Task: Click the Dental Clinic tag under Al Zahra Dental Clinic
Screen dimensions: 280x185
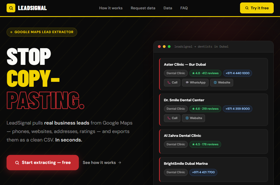Action: pyautogui.click(x=176, y=144)
